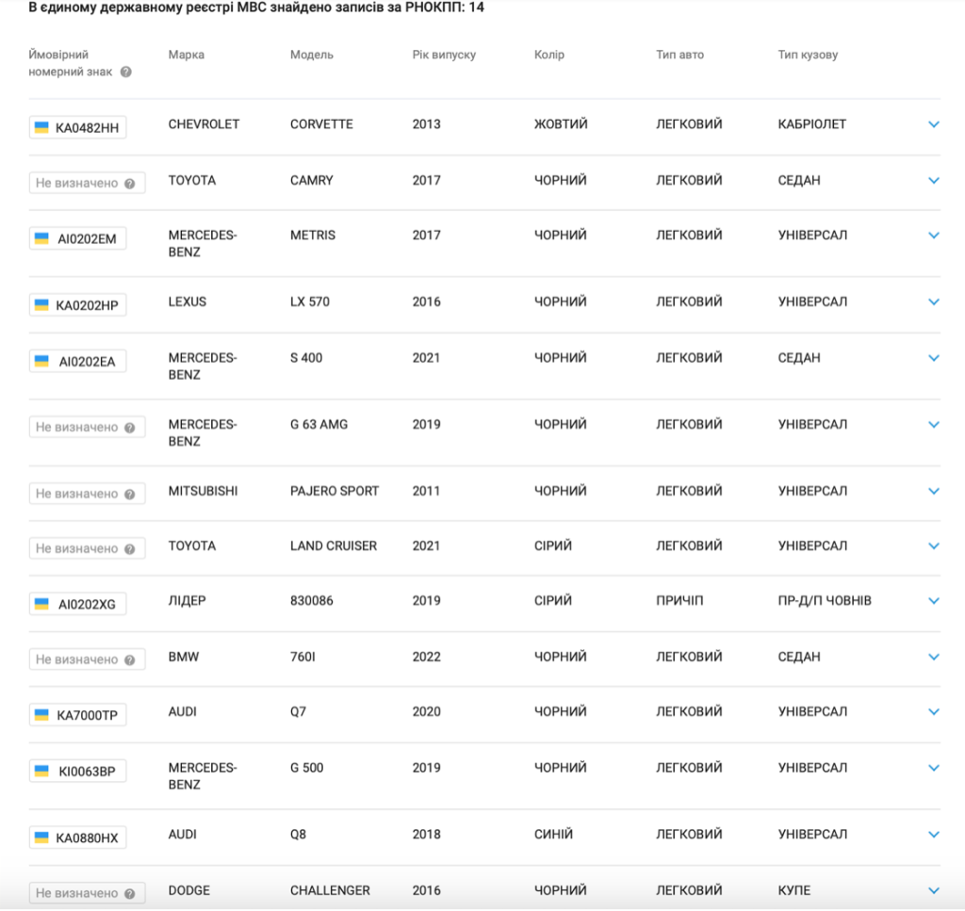
Task: Click help icon beside Ймовірний номерний знак header
Action: 125,72
